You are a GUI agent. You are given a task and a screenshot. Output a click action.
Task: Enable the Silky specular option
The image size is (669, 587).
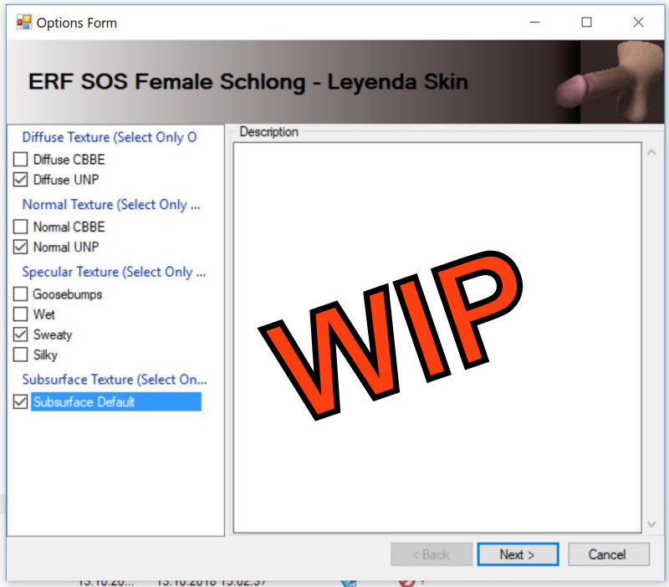point(20,355)
